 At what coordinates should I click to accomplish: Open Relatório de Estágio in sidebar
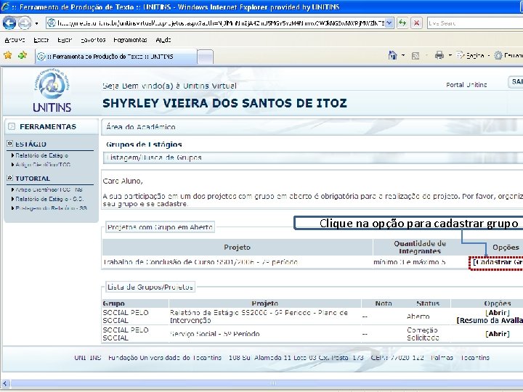[41, 155]
